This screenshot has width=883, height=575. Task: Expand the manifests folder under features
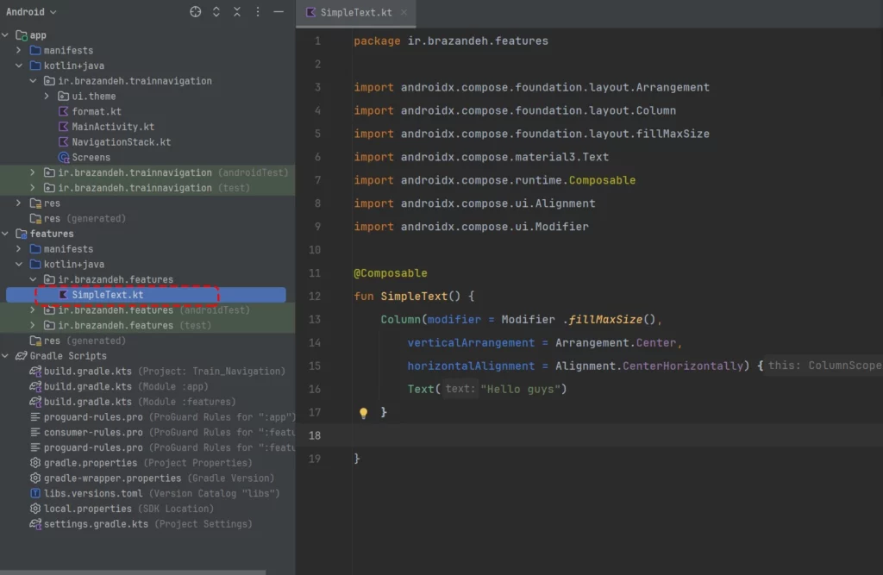[x=20, y=249]
